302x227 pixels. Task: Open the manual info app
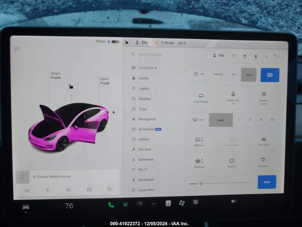pos(168,203)
